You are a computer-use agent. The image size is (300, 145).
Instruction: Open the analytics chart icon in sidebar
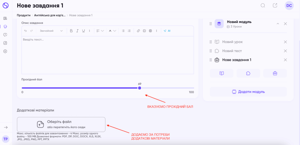5,43
